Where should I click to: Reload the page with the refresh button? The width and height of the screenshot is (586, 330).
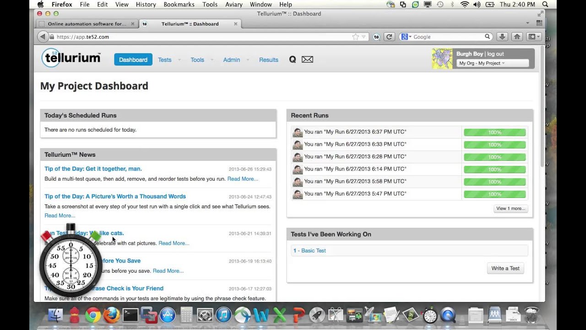click(389, 37)
